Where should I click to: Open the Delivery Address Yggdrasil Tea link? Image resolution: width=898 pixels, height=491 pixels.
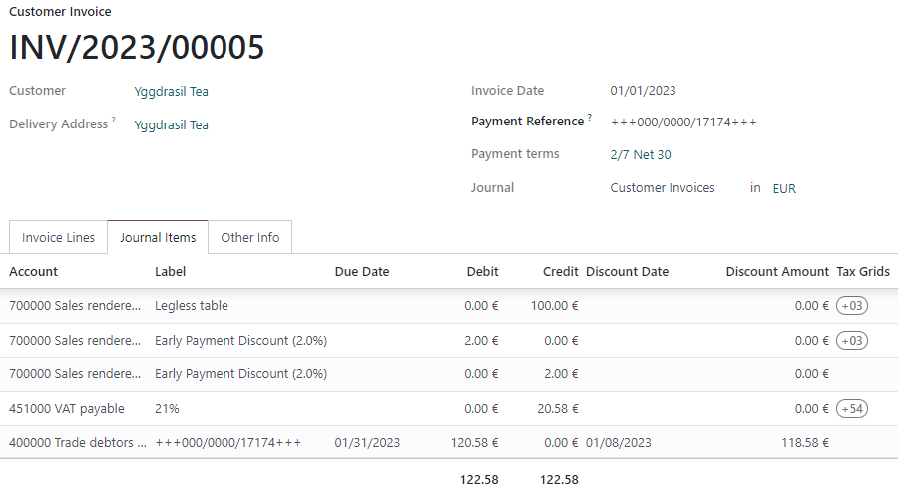click(x=171, y=125)
